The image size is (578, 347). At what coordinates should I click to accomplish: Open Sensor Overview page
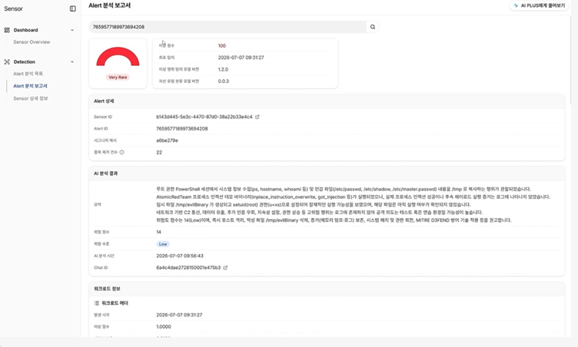click(32, 42)
